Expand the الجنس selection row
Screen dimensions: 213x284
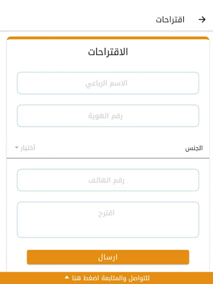tap(108, 148)
